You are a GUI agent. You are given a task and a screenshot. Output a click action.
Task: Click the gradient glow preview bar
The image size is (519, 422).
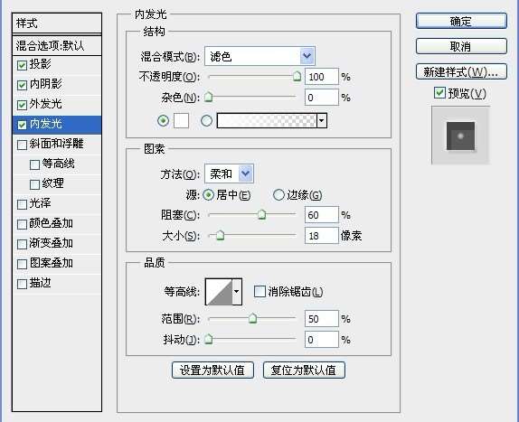tap(267, 120)
